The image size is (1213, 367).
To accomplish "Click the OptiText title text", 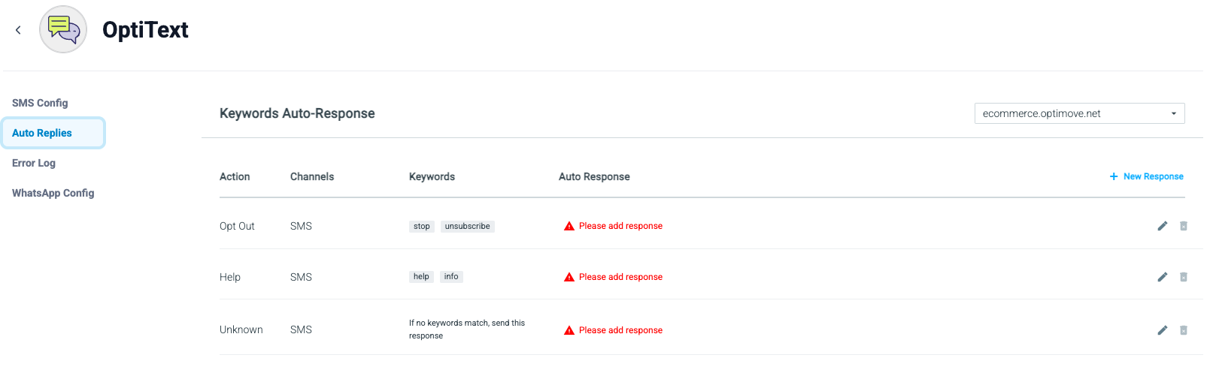I will [145, 30].
